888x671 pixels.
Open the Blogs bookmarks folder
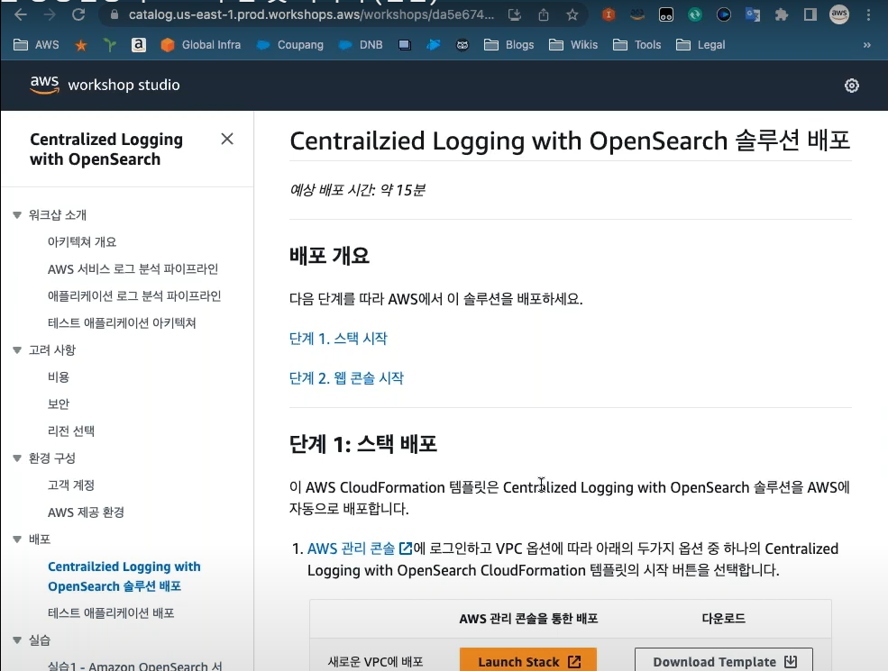pyautogui.click(x=509, y=45)
